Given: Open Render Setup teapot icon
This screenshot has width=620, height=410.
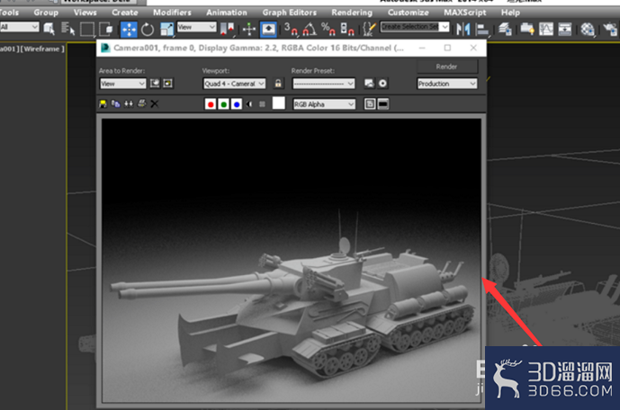Looking at the screenshot, I should click(x=609, y=29).
